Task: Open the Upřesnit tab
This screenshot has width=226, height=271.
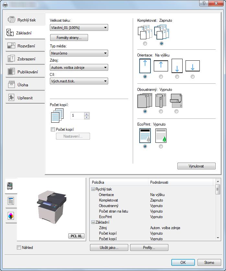Action: tap(25, 98)
